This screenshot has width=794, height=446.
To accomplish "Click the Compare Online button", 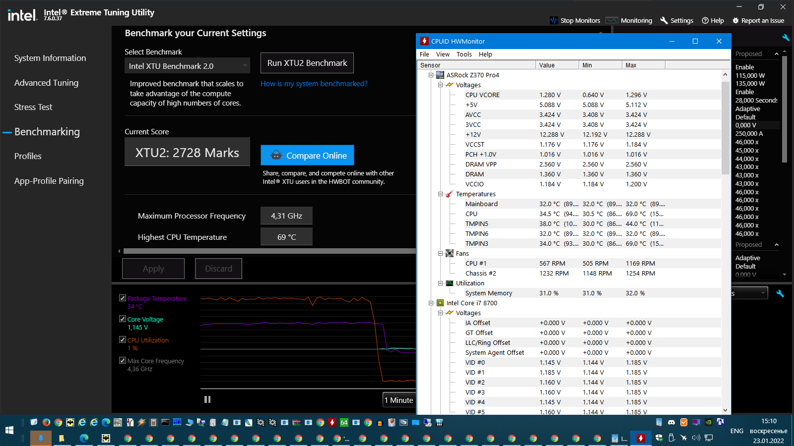I will point(307,155).
